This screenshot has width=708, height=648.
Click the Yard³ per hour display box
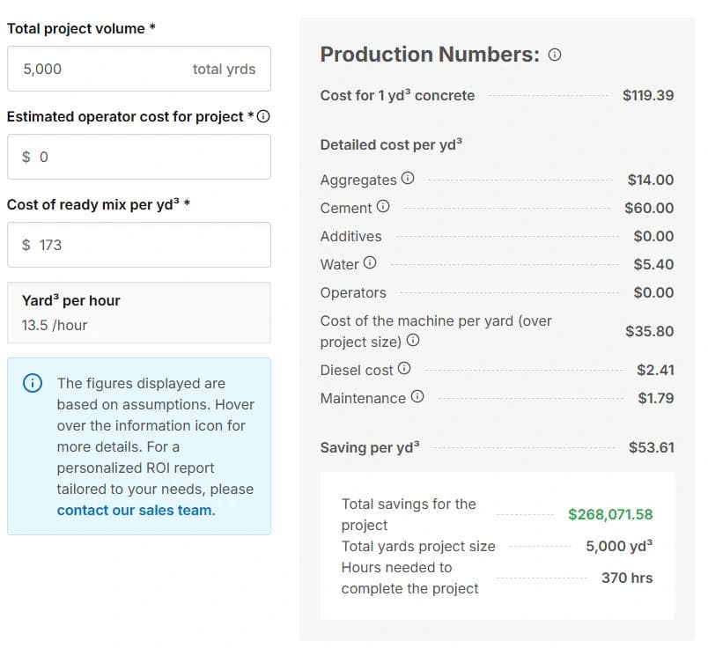[138, 311]
